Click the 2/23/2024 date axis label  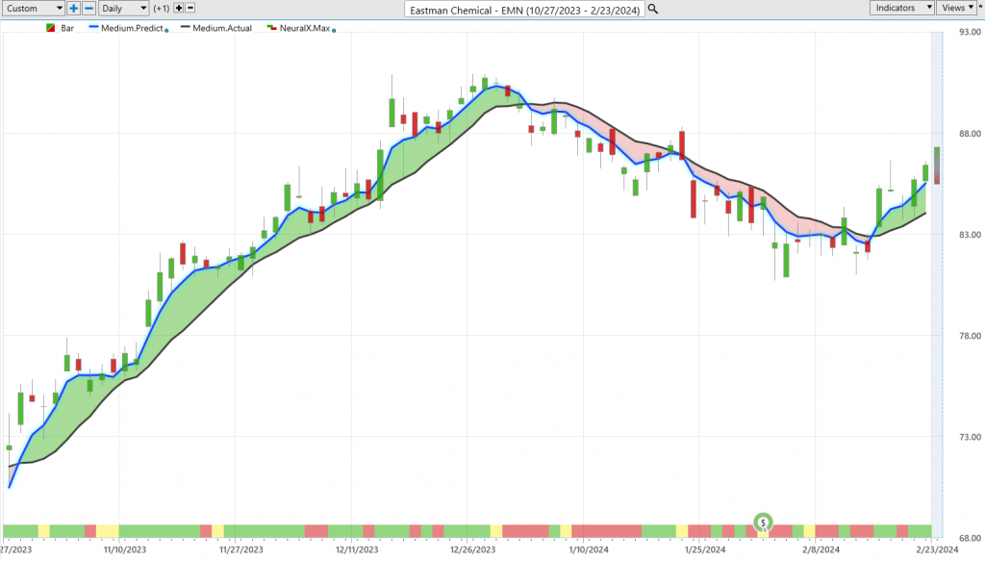point(937,549)
